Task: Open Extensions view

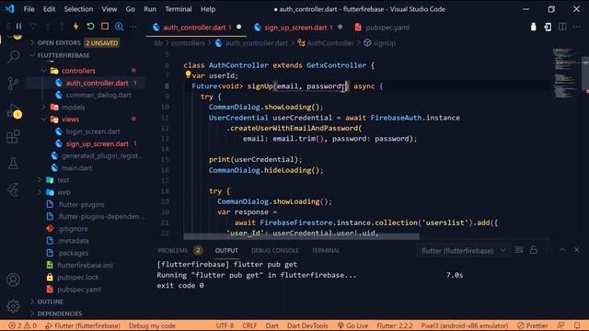Action: coord(13,137)
